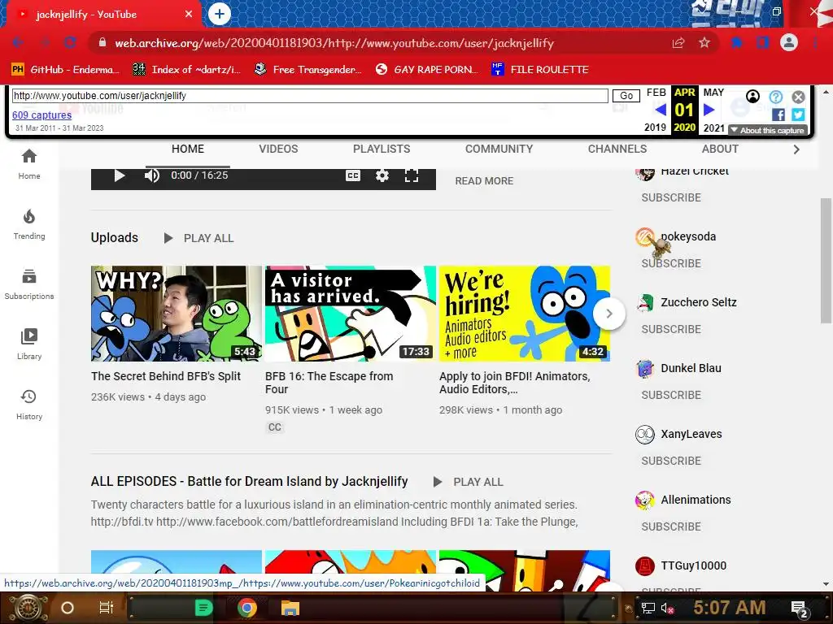The image size is (833, 624).
Task: Open The Secret Behind BFB's Split thumbnail
Action: pyautogui.click(x=177, y=314)
